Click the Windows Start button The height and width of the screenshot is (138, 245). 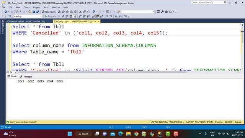70,134
